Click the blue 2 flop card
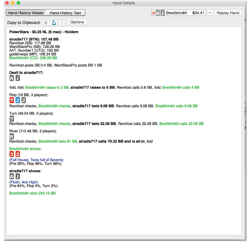The height and width of the screenshot is (243, 251). [x=18, y=100]
